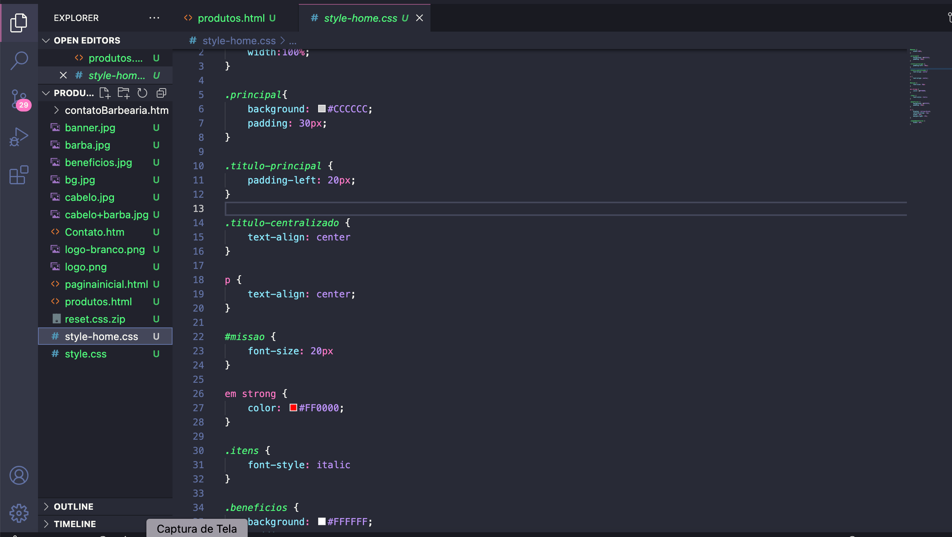Image resolution: width=952 pixels, height=537 pixels.
Task: Open Contato.htm file
Action: click(x=105, y=232)
